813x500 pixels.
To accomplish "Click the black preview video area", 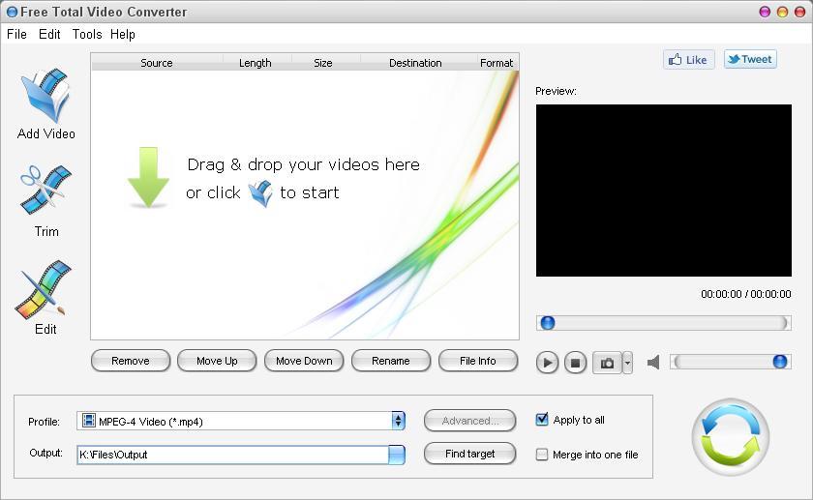I will pyautogui.click(x=664, y=191).
